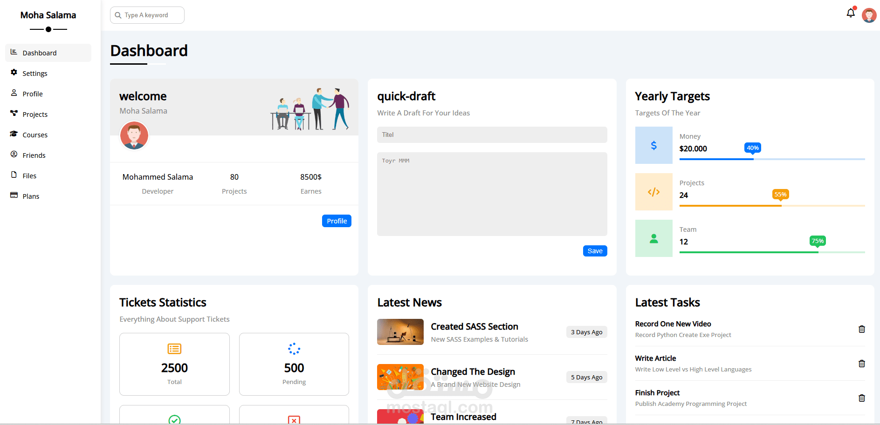Click the Settings gear icon

pyautogui.click(x=14, y=73)
